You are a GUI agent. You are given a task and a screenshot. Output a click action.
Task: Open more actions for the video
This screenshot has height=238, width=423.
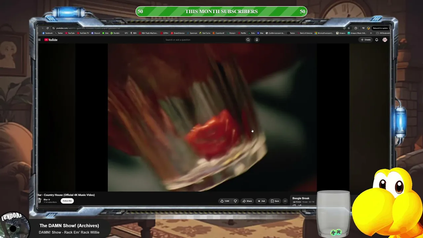click(285, 201)
